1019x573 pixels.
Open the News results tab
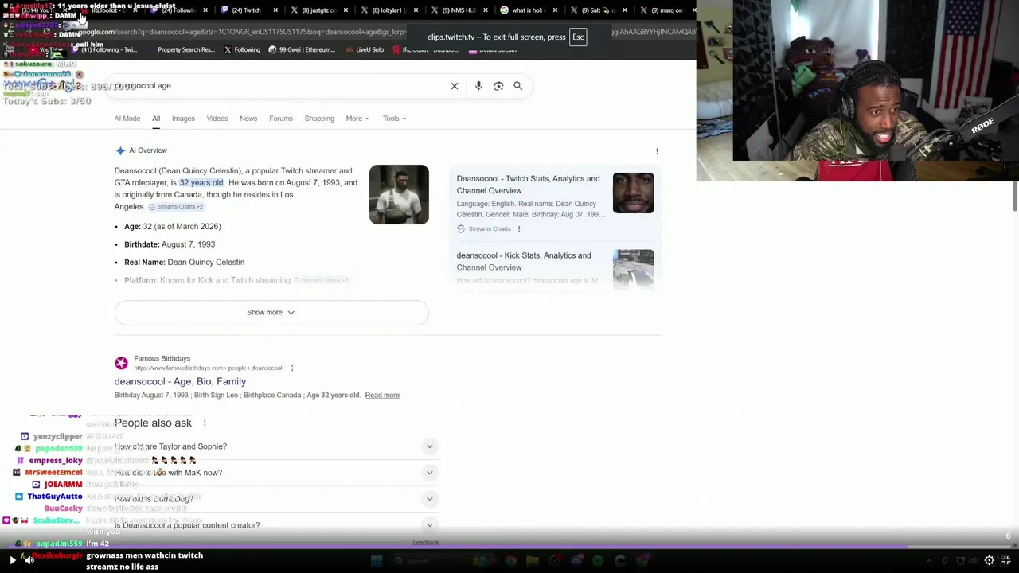[x=248, y=119]
